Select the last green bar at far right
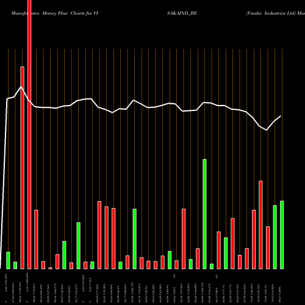The width and height of the screenshot is (305, 305). (x=282, y=235)
